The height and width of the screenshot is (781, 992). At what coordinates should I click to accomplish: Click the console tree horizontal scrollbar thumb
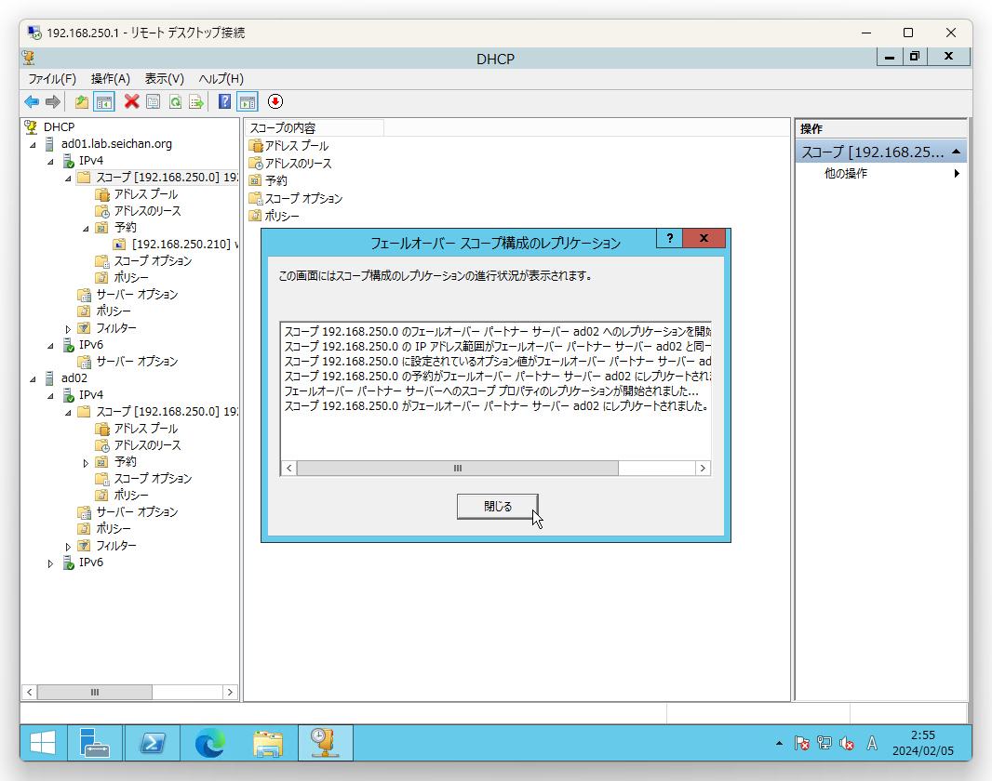click(94, 692)
